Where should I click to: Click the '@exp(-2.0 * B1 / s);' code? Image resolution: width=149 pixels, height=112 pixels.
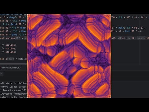132,28
